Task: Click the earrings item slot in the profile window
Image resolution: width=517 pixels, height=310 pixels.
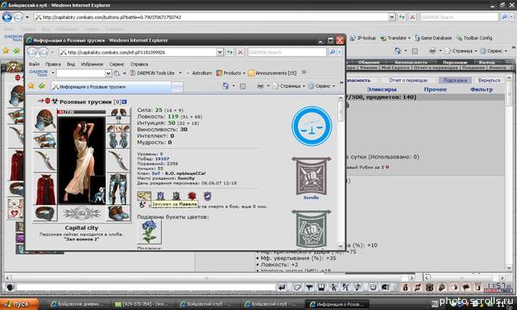Action: [118, 112]
